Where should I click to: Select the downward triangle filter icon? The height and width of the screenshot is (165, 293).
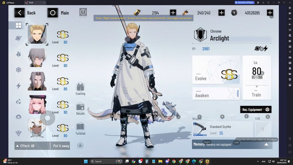(x=19, y=133)
